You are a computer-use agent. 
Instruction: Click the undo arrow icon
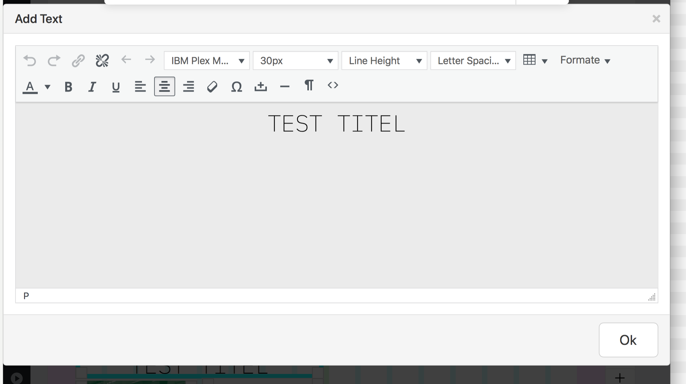coord(30,60)
